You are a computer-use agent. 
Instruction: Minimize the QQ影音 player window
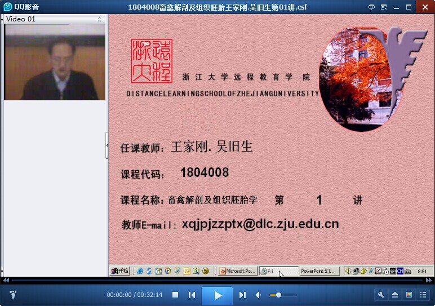point(397,7)
